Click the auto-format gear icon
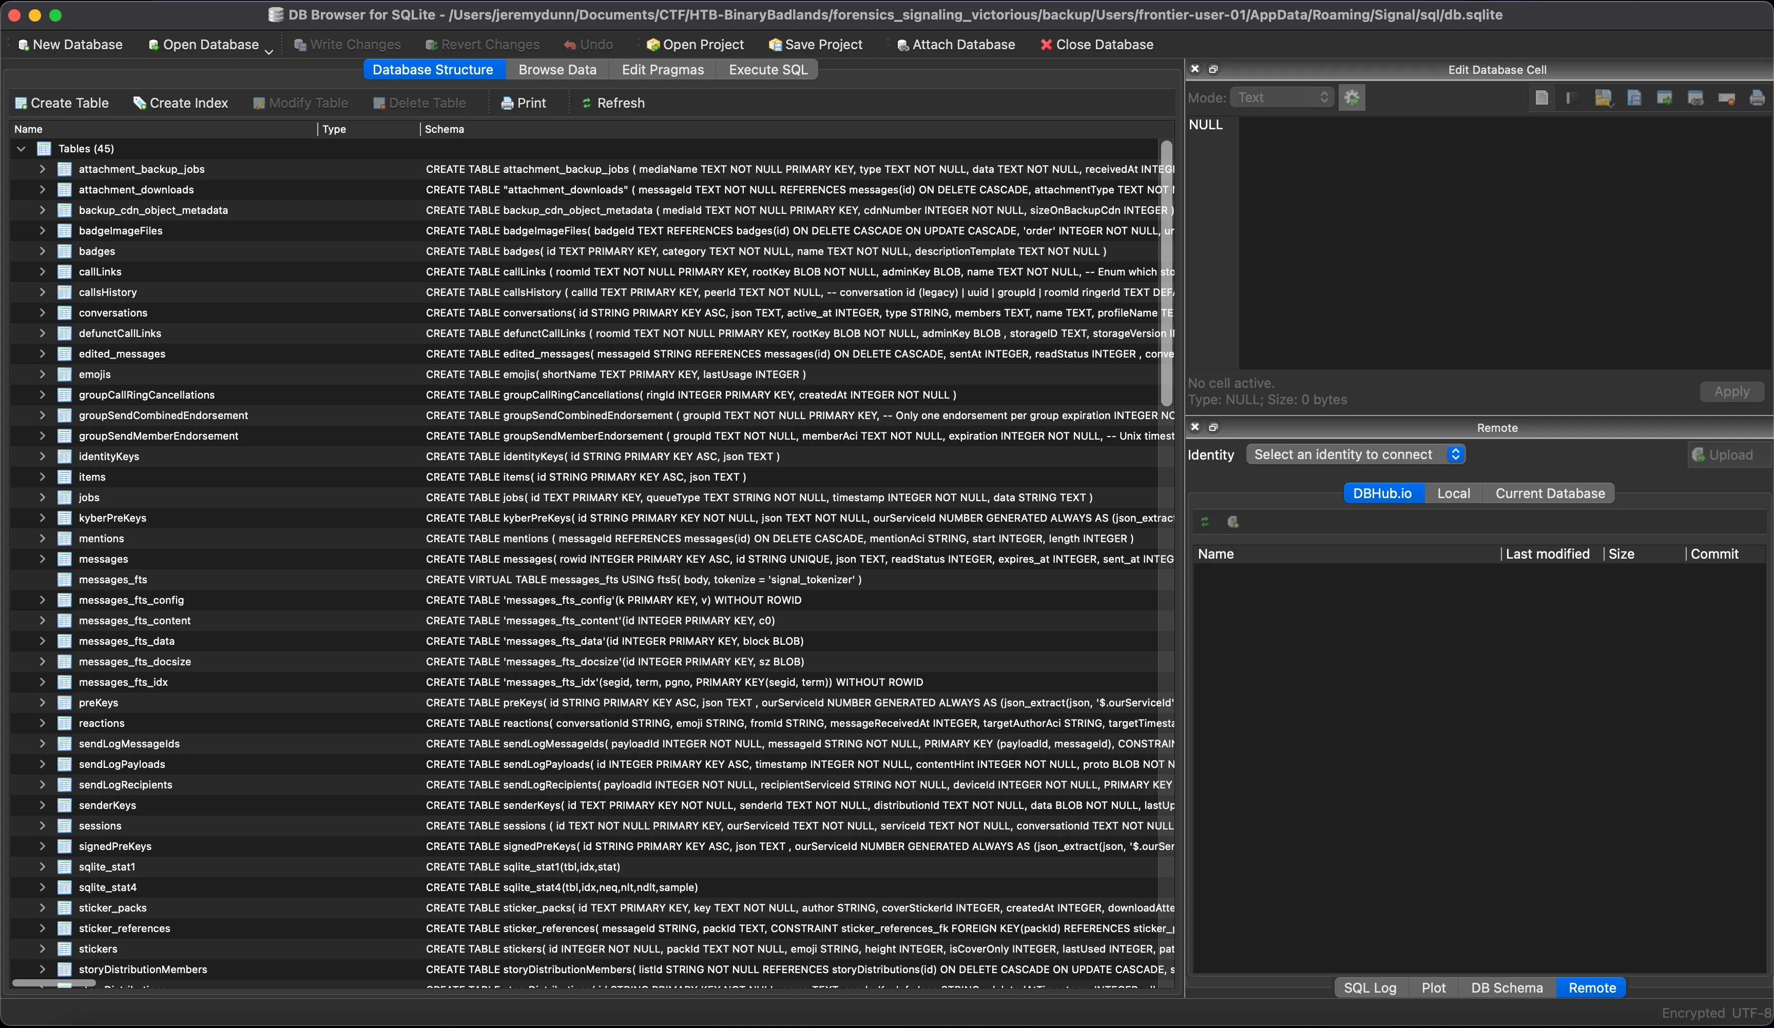The width and height of the screenshot is (1774, 1028). (1352, 97)
